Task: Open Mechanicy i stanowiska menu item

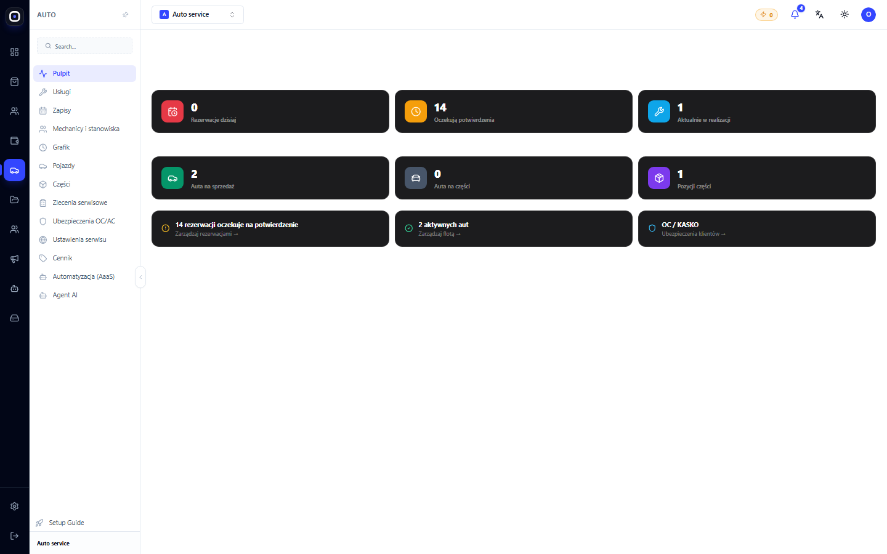Action: 84,129
